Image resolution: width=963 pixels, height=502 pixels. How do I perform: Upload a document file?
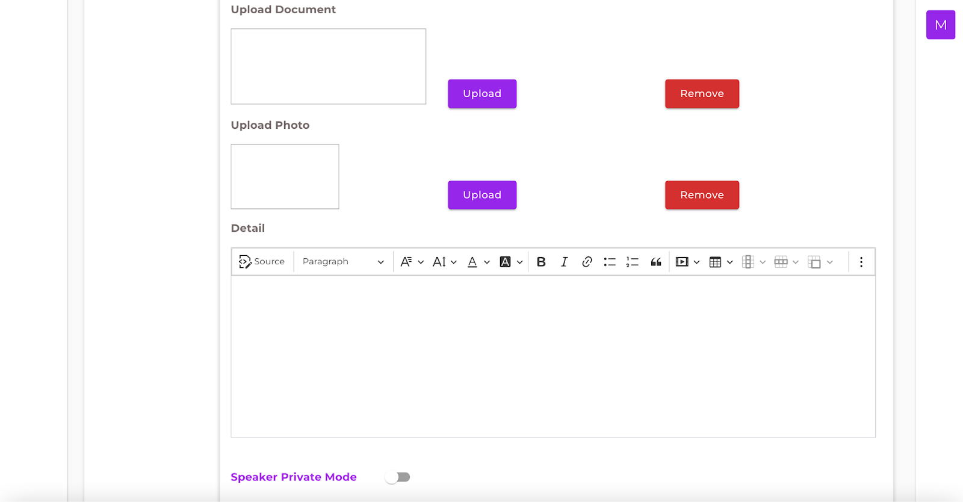(482, 94)
